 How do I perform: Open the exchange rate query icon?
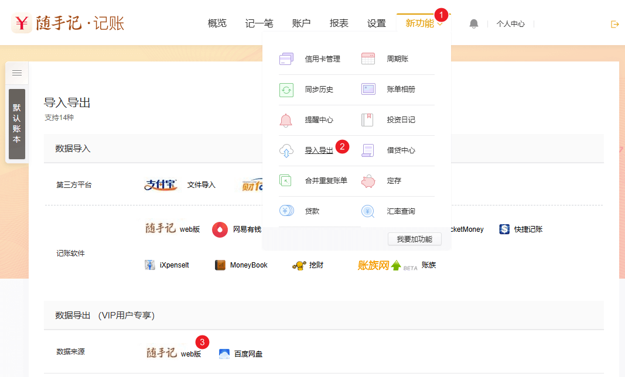[368, 211]
